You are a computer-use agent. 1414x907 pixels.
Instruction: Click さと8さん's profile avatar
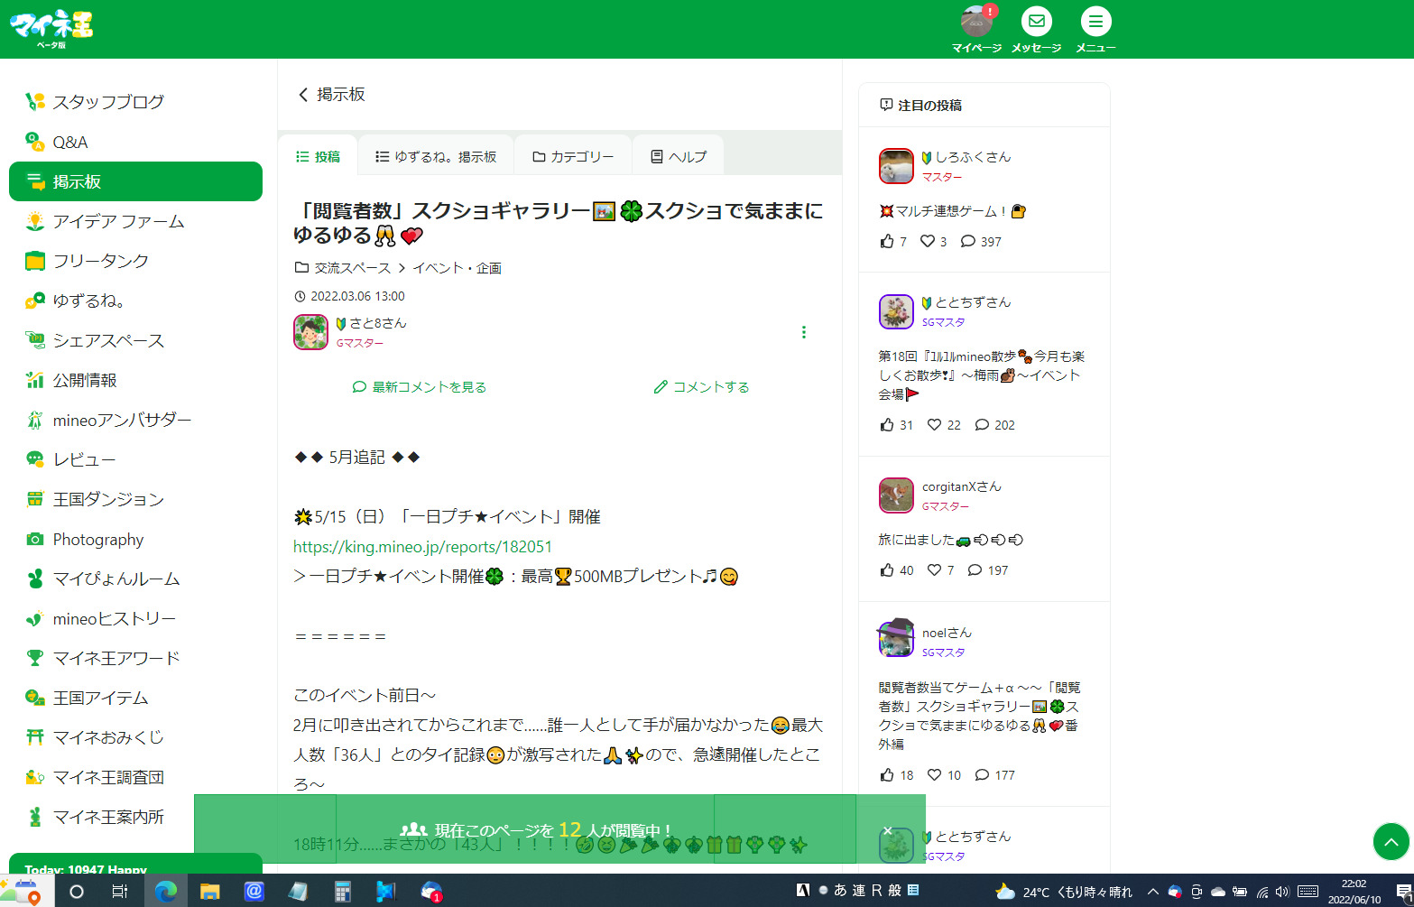click(310, 332)
